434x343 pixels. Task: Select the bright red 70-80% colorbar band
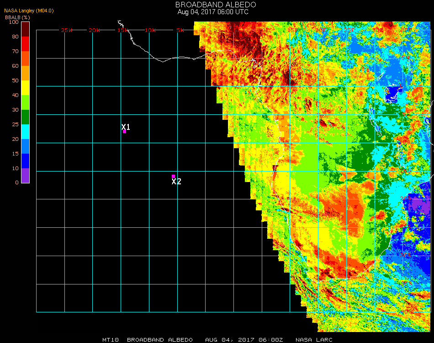(x=26, y=44)
